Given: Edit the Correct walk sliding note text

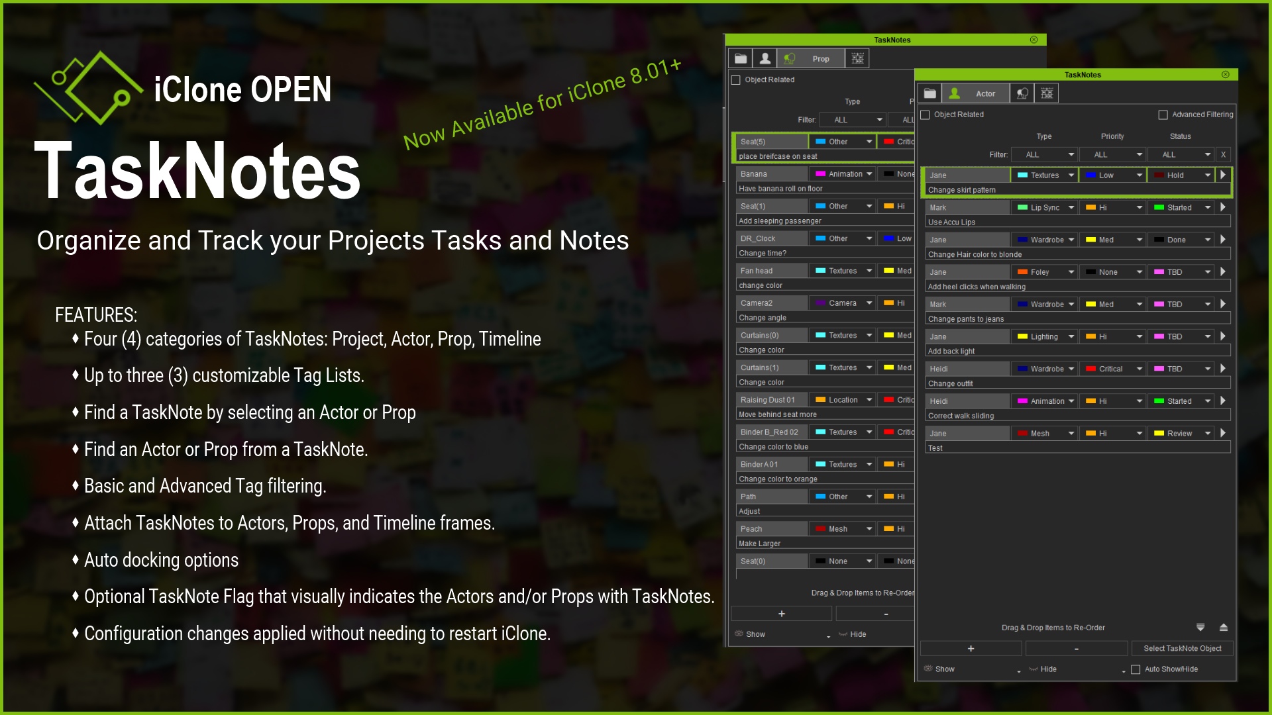Looking at the screenshot, I should 1078,416.
